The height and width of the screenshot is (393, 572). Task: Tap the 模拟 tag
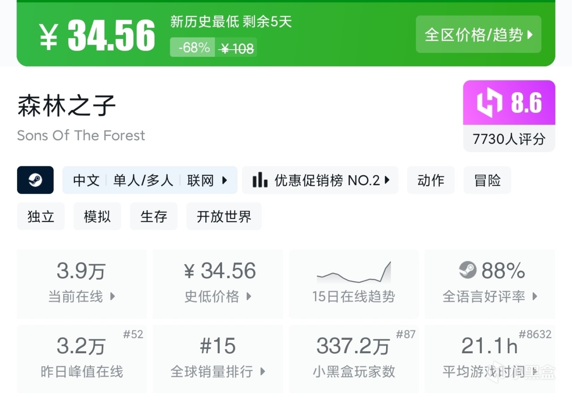point(97,216)
